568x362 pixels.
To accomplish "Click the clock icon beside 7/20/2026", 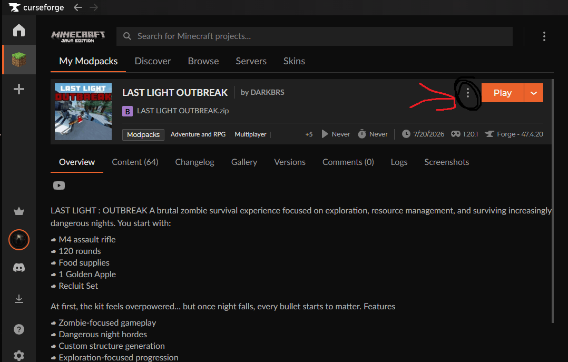I will pos(406,134).
